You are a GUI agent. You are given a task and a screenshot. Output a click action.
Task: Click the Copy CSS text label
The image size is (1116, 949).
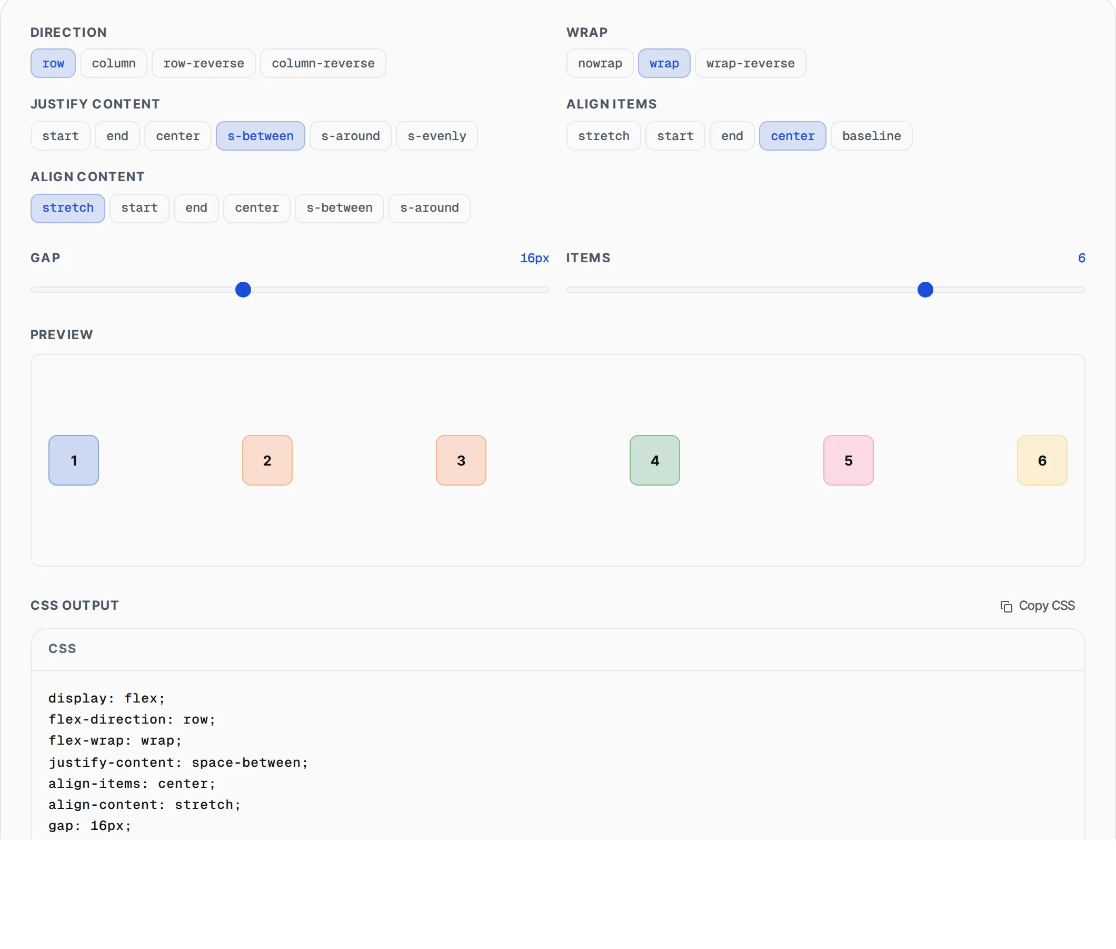click(x=1047, y=606)
